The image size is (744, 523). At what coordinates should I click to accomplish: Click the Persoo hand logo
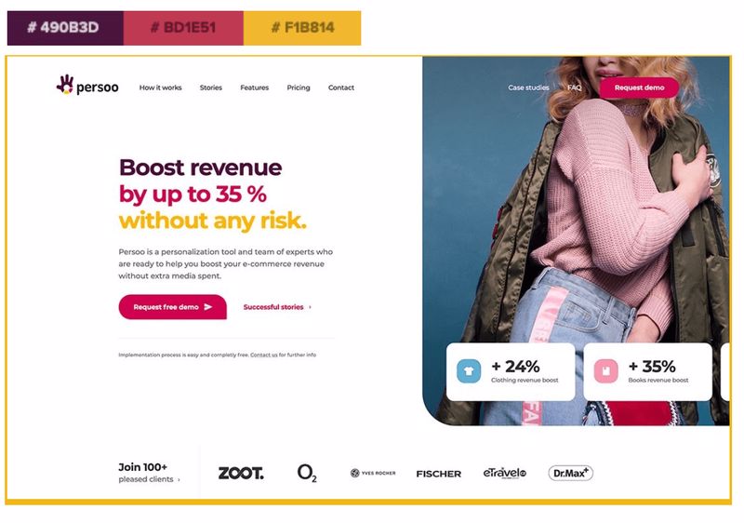click(x=65, y=85)
